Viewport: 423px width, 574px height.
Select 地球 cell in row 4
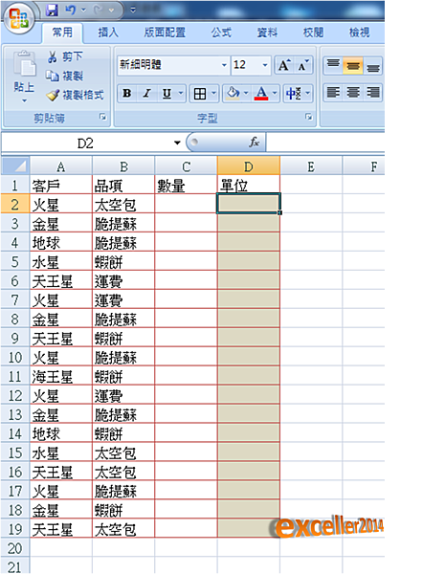click(x=61, y=242)
